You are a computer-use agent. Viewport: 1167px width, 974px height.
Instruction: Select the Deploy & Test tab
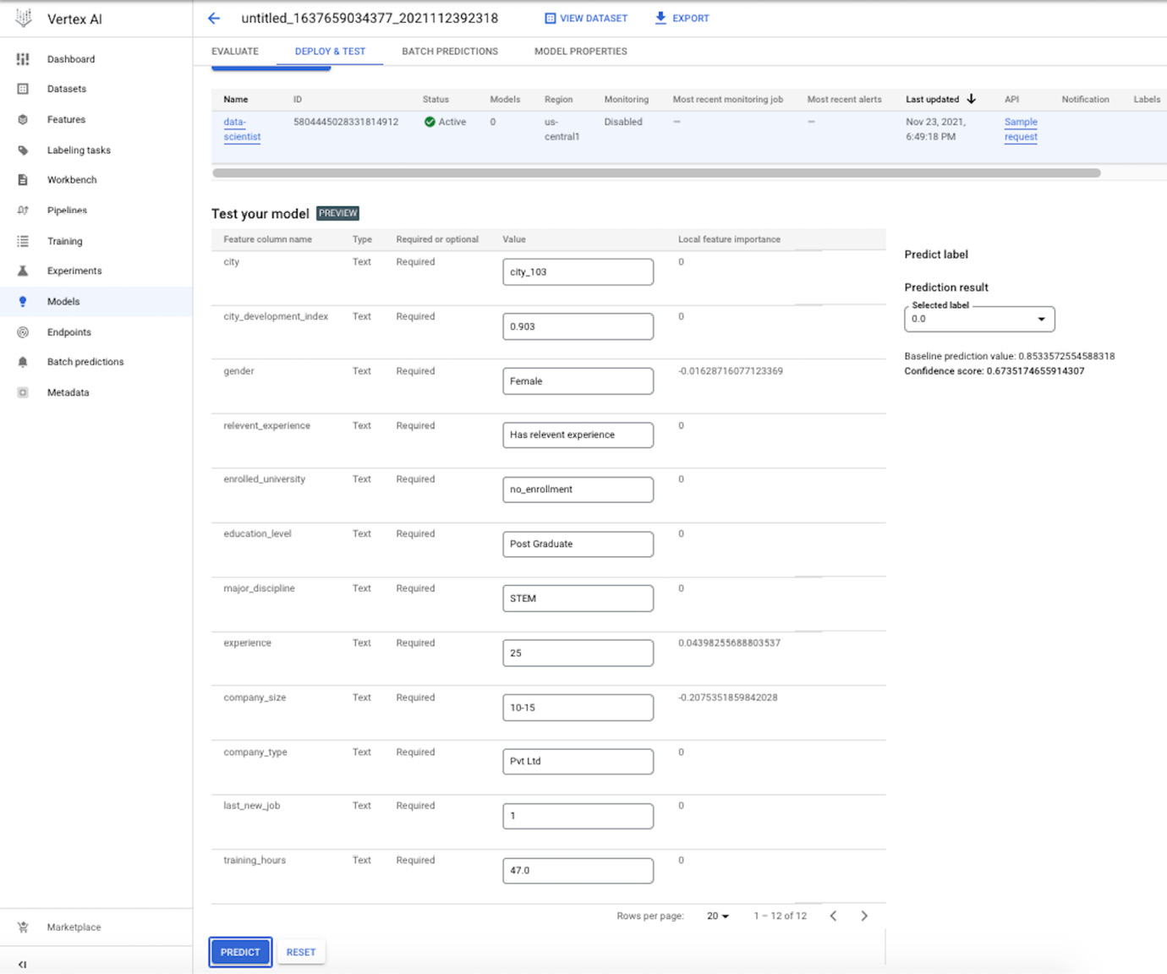pyautogui.click(x=330, y=52)
